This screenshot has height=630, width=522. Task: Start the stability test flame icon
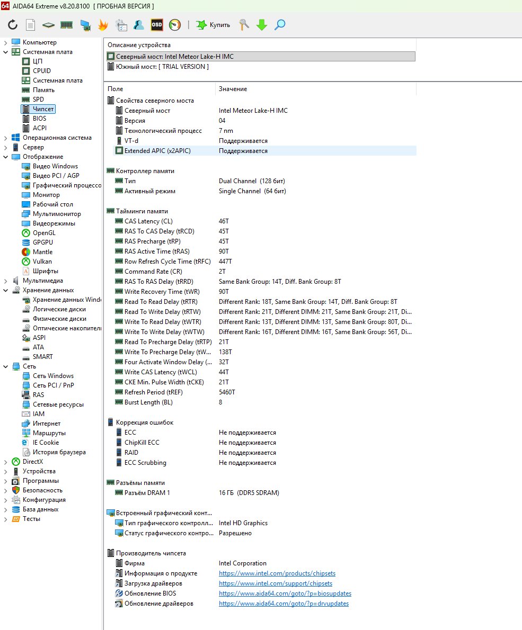103,25
